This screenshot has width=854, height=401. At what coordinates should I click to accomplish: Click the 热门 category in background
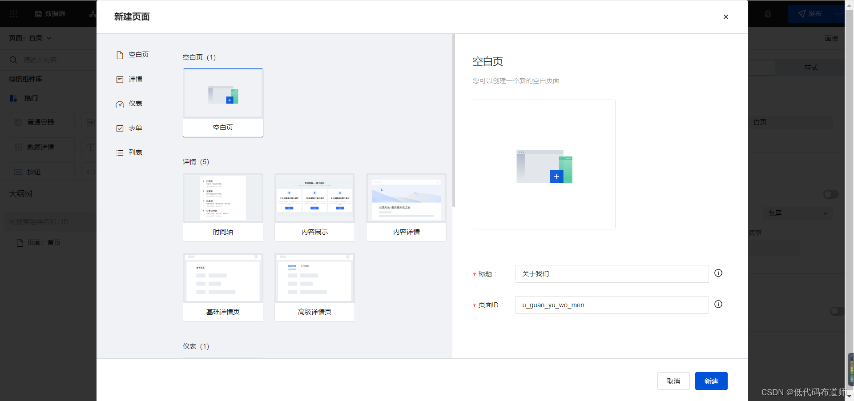(x=24, y=98)
